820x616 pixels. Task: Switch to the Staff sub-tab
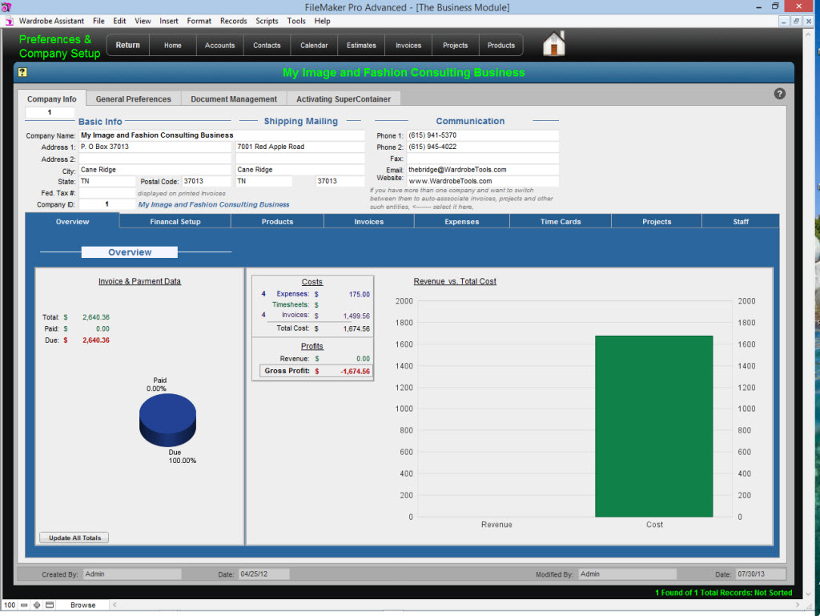(741, 221)
